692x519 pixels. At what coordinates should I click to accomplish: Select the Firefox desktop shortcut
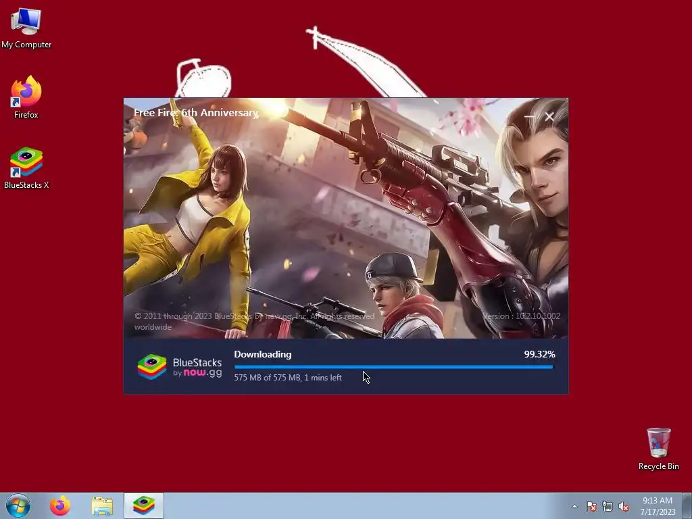click(x=26, y=97)
